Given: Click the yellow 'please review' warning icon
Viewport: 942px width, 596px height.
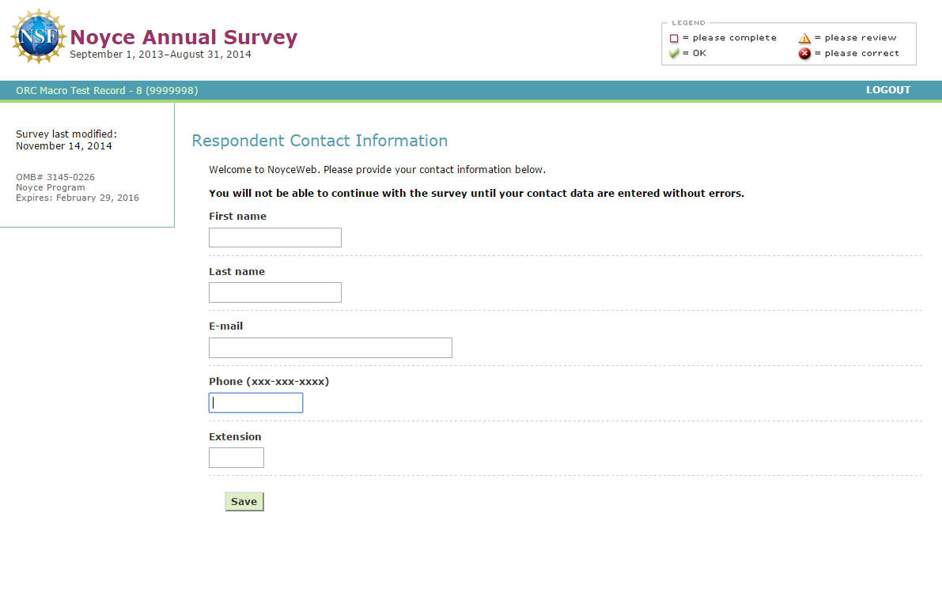Looking at the screenshot, I should pyautogui.click(x=804, y=38).
